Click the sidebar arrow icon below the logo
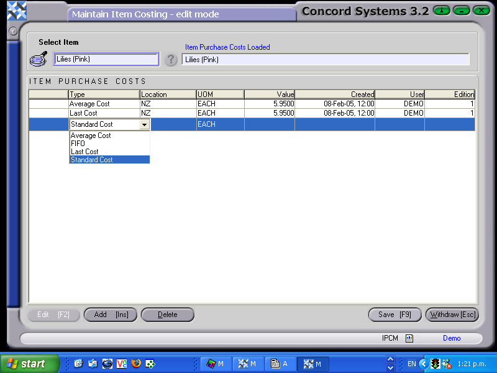This screenshot has height=373, width=497. click(12, 31)
